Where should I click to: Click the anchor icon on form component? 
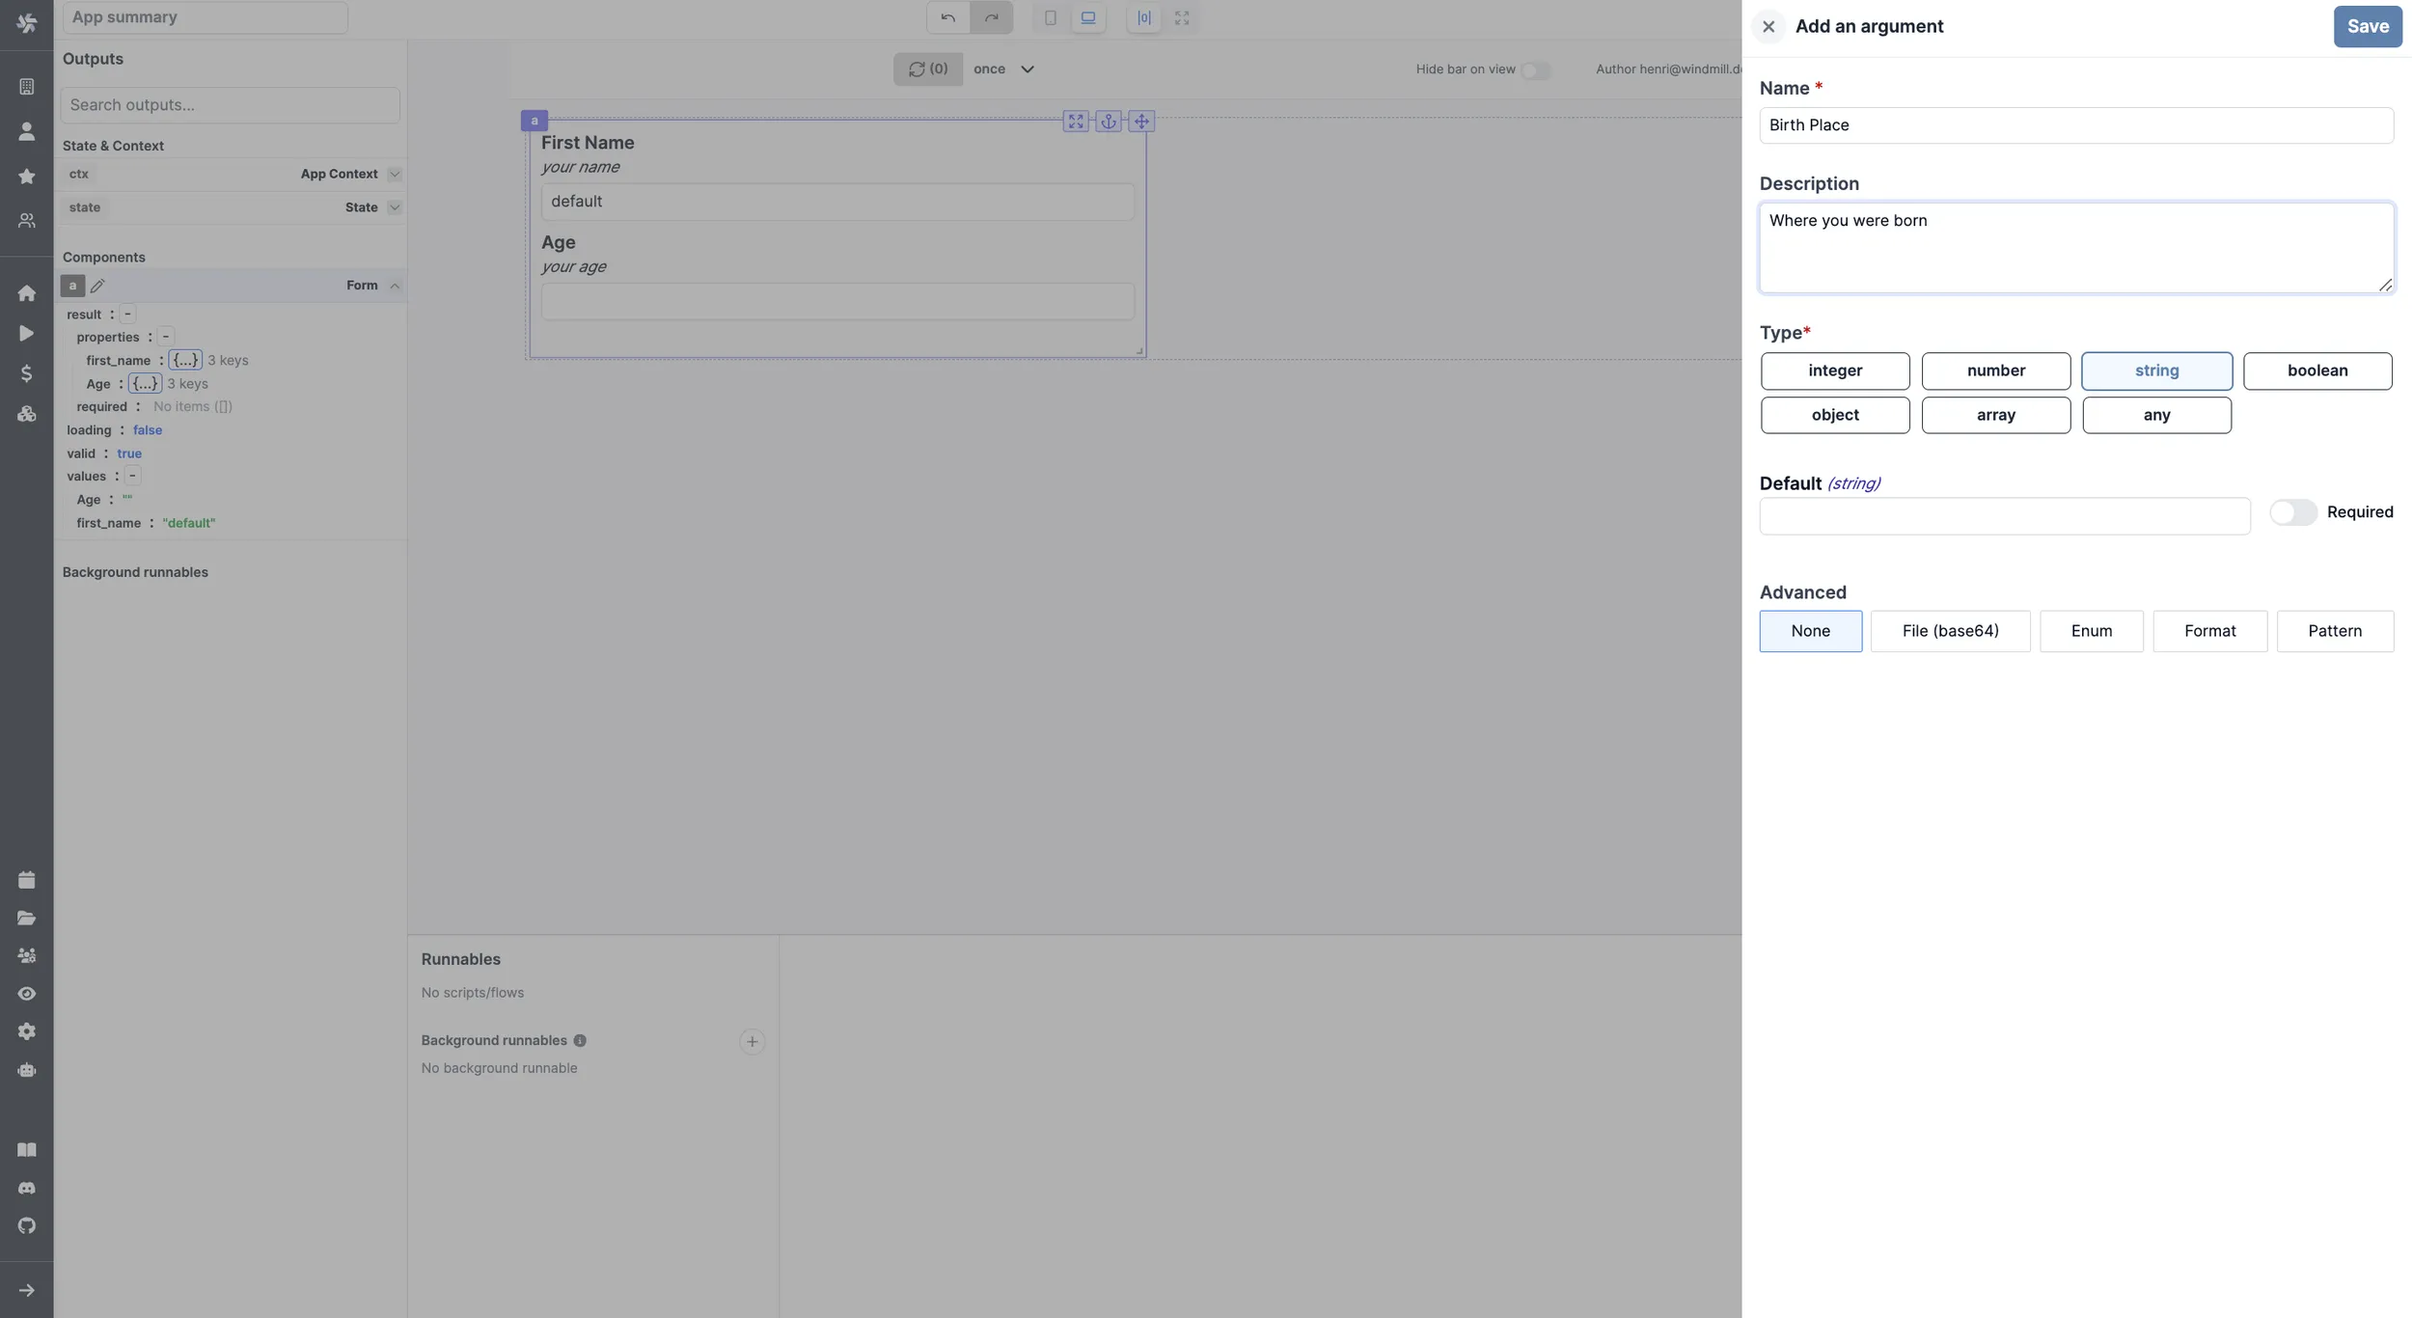[1109, 122]
